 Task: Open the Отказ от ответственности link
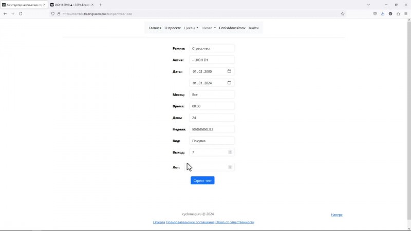(235, 222)
